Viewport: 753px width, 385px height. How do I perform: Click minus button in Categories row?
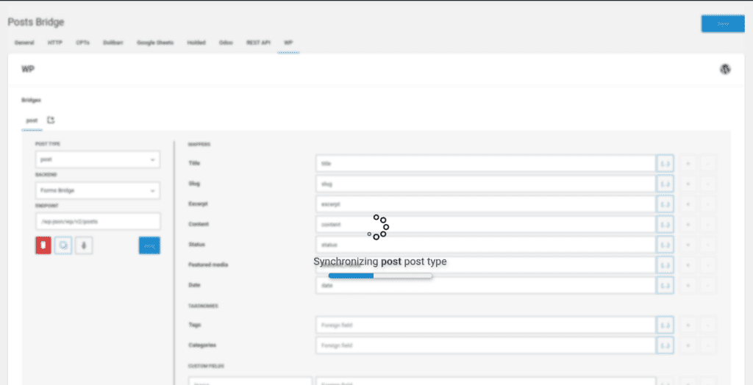(708, 345)
